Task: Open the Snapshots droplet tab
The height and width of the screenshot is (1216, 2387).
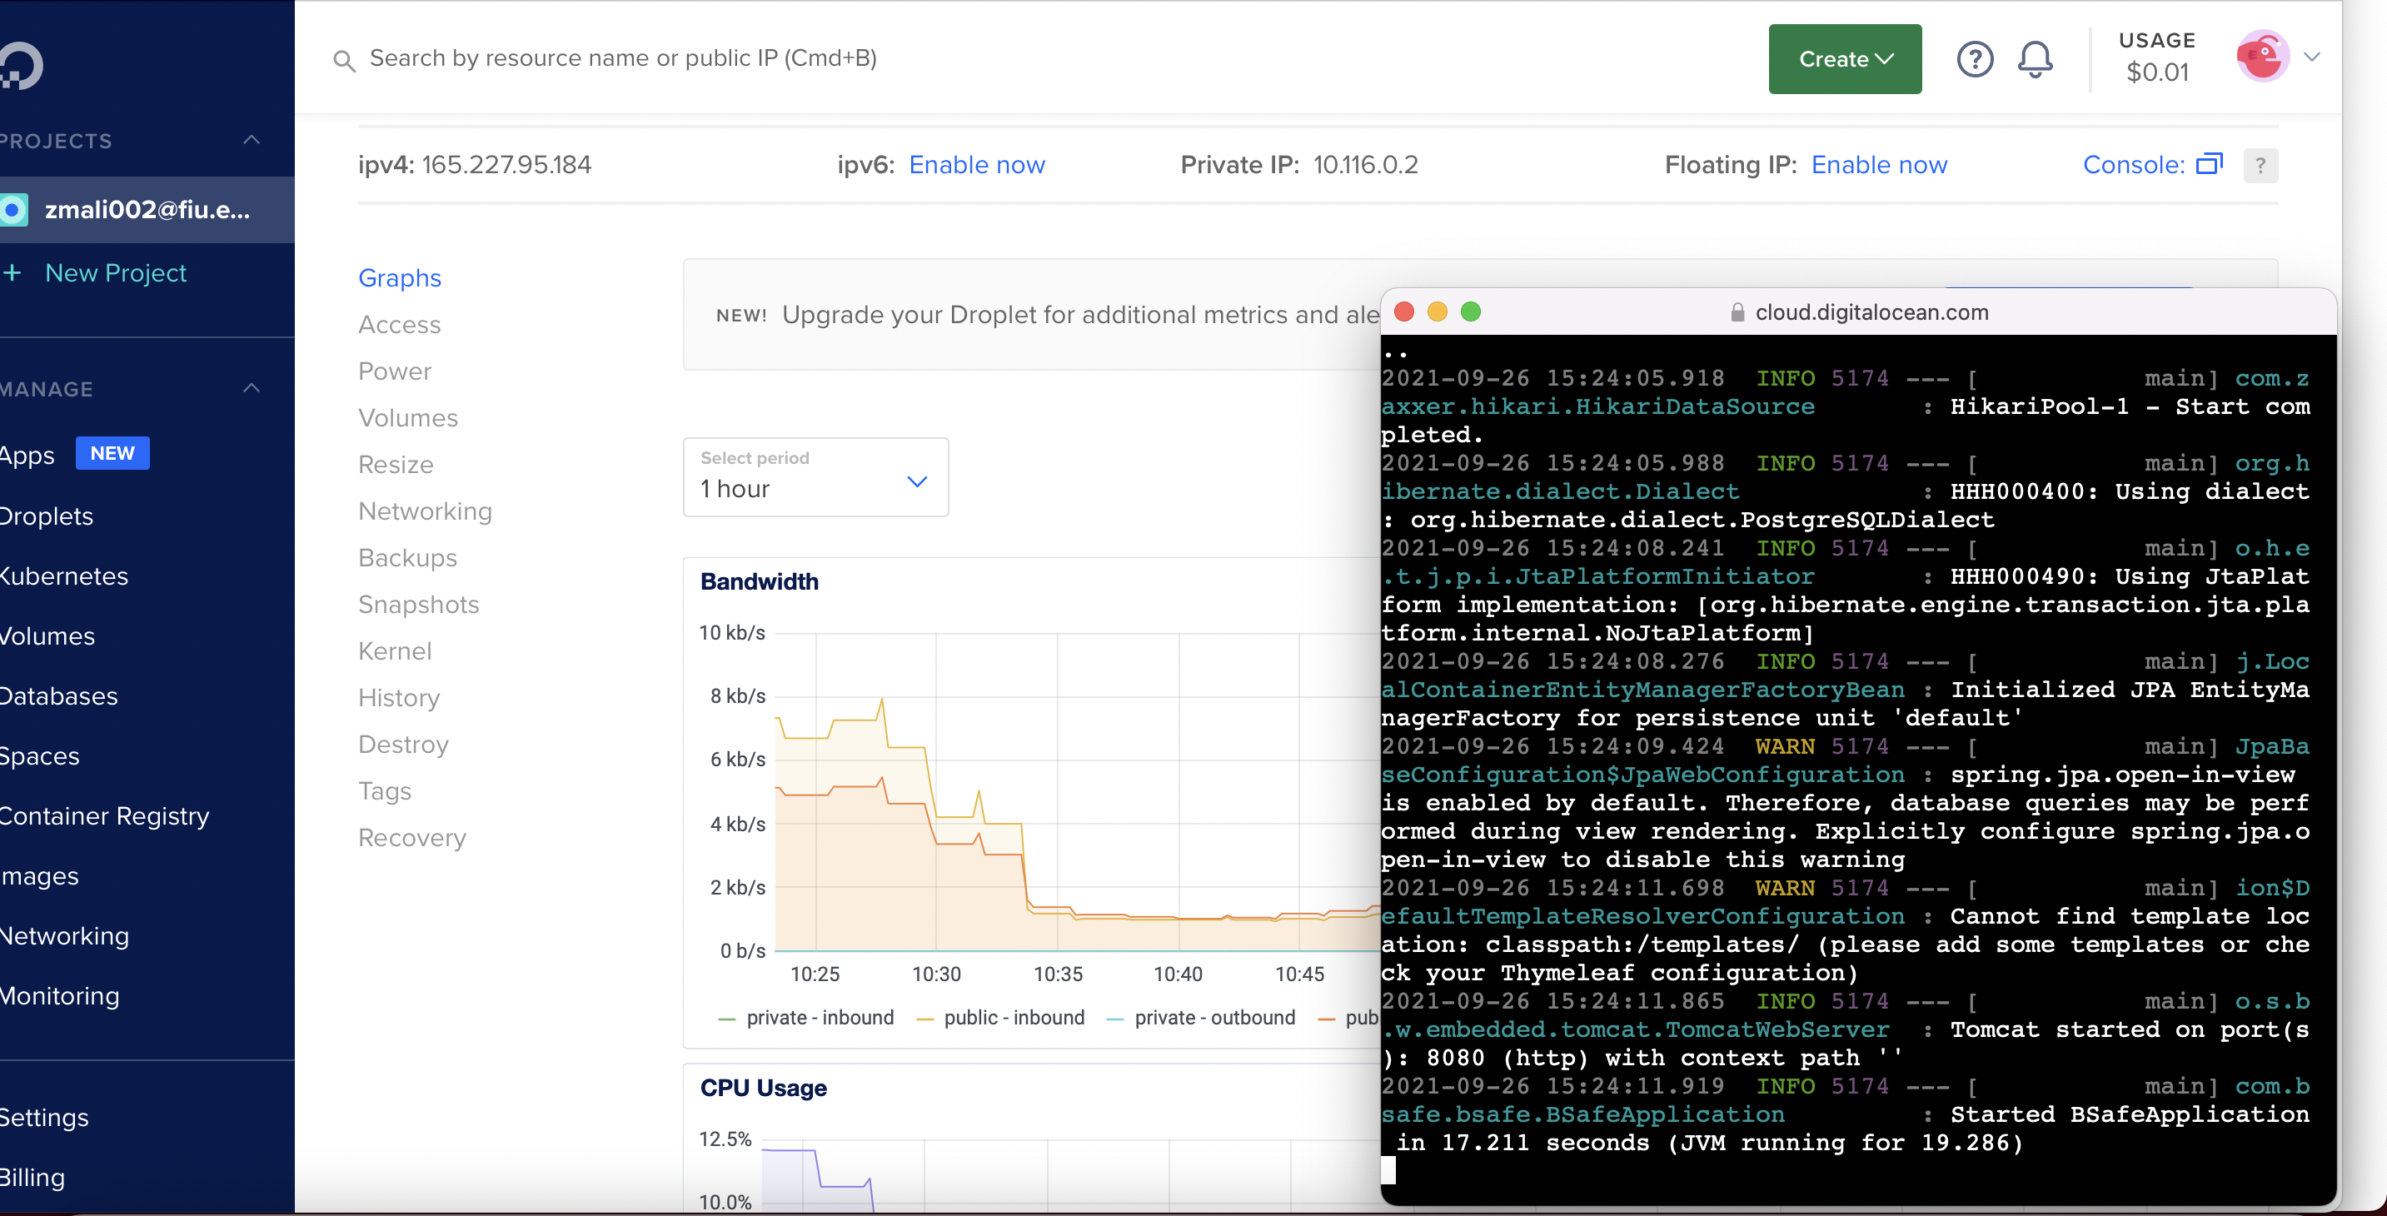Action: [x=418, y=605]
